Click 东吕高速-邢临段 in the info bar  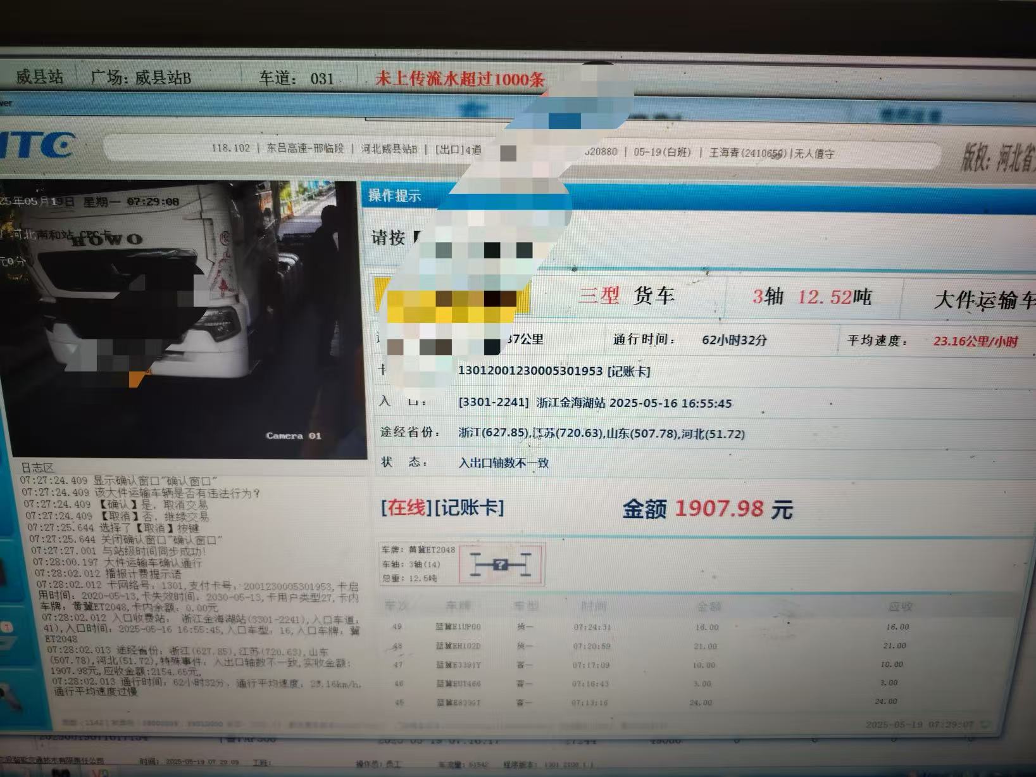tap(305, 148)
